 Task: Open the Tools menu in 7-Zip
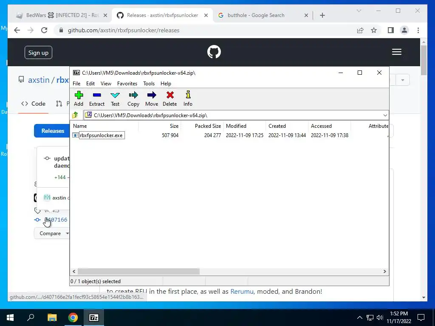tap(149, 84)
